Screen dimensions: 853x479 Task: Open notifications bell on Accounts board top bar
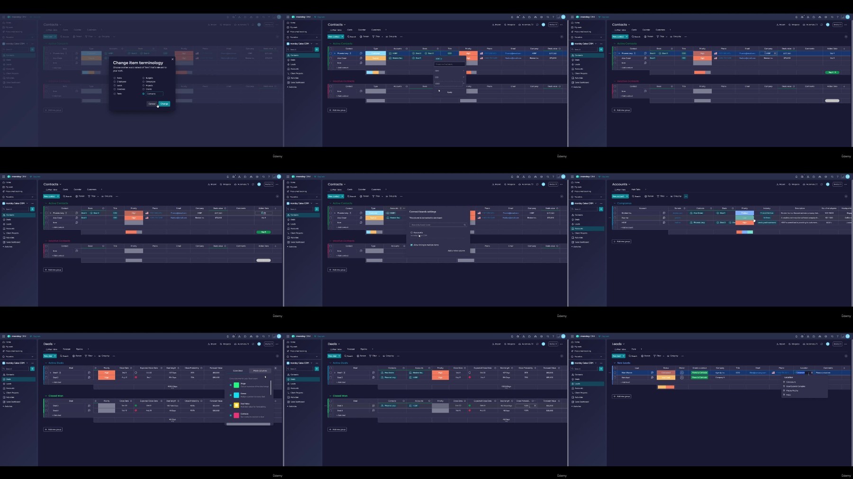pyautogui.click(x=797, y=177)
